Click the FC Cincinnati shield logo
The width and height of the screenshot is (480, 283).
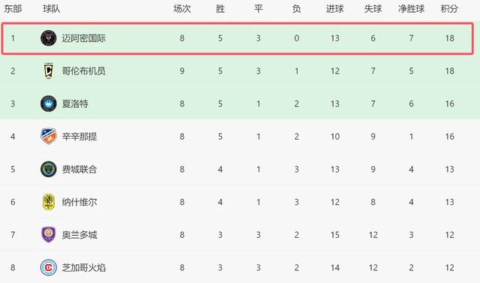tap(48, 137)
